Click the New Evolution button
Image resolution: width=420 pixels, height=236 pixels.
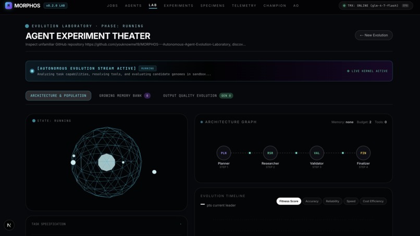[374, 35]
